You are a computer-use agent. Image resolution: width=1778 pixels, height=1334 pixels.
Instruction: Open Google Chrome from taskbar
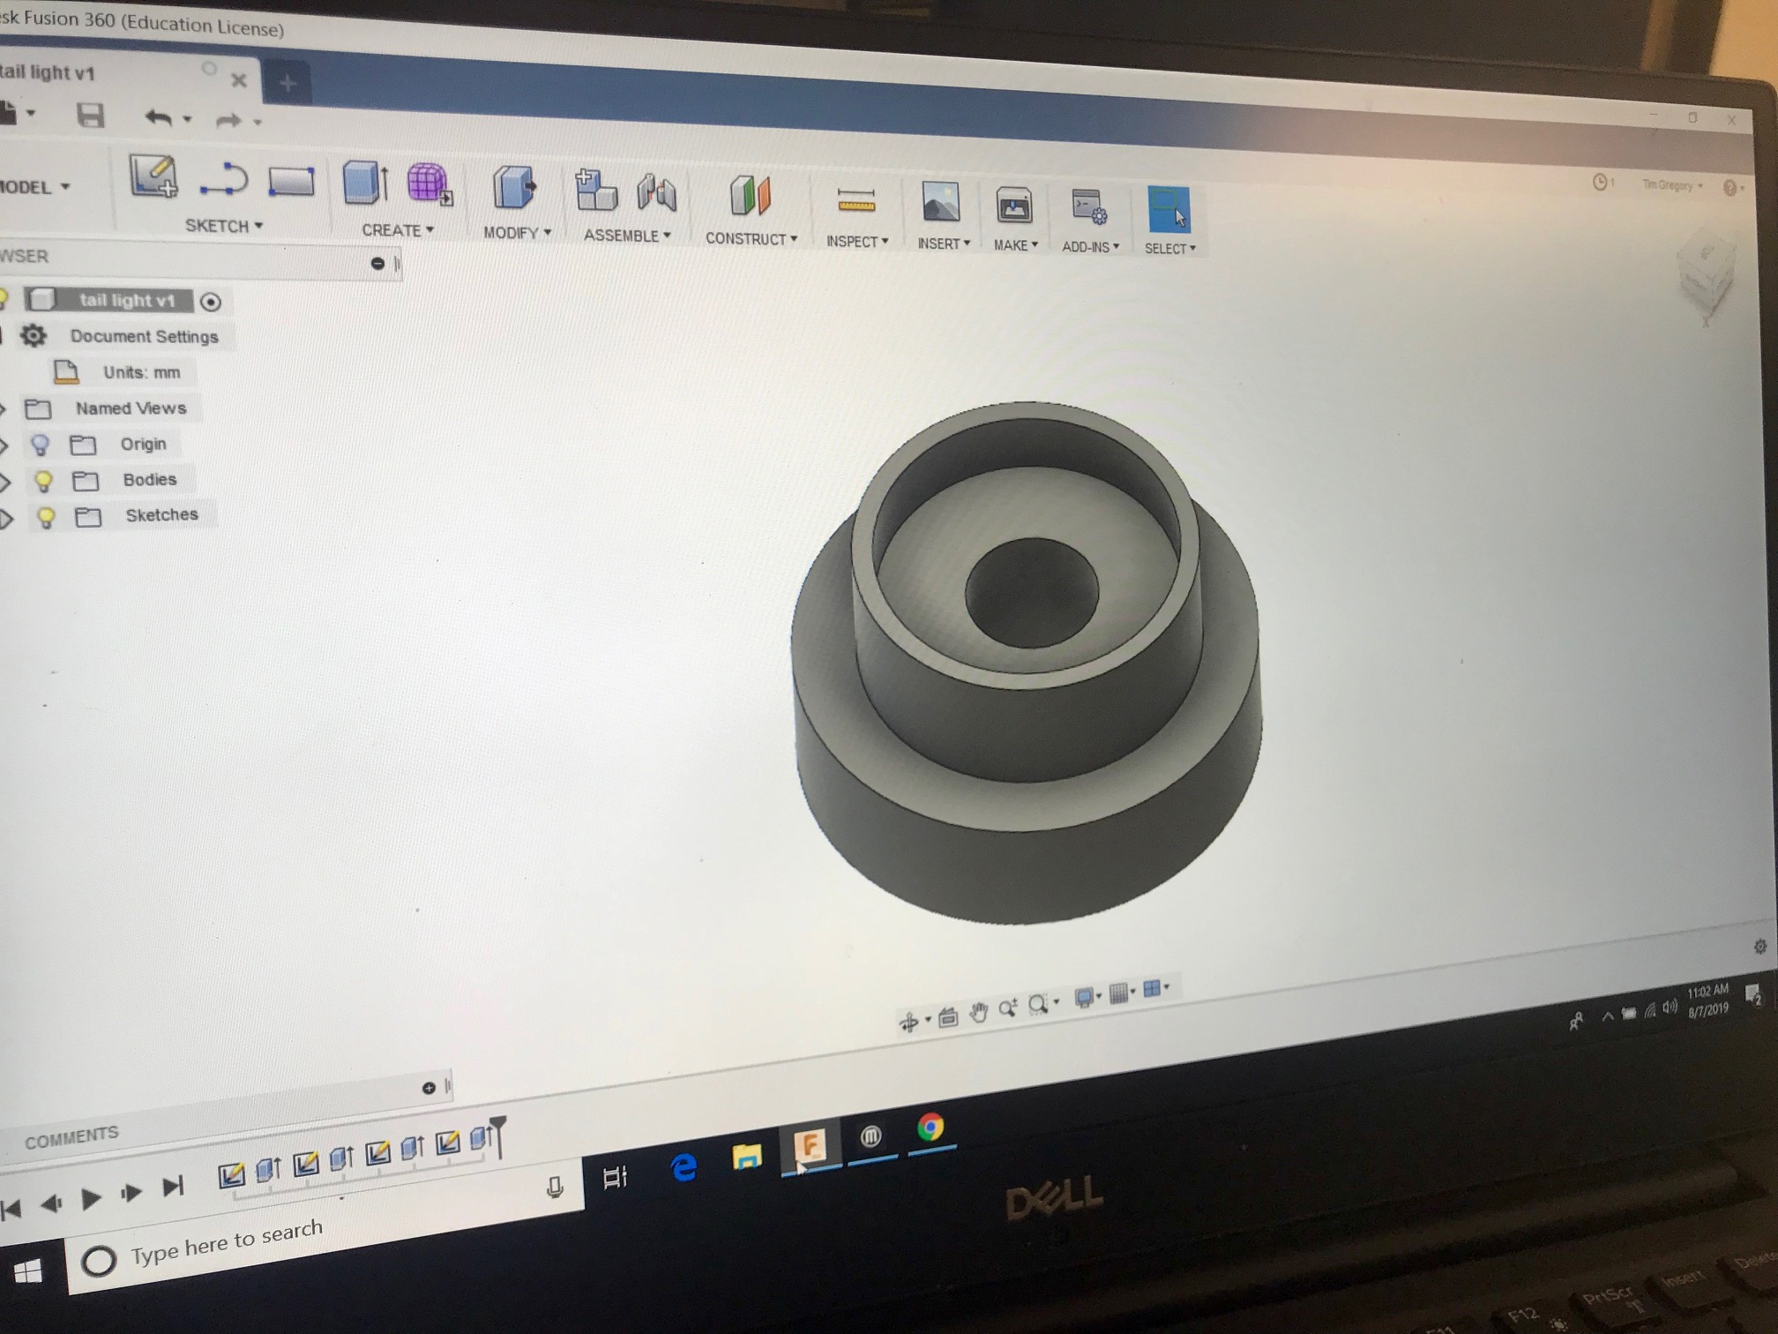(930, 1127)
